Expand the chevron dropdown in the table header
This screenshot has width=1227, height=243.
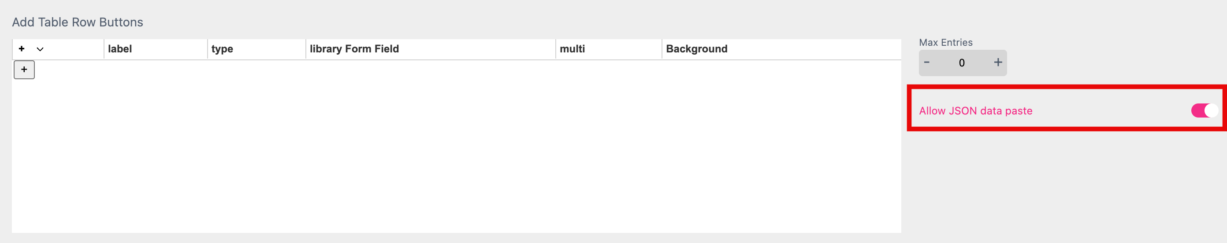(x=40, y=49)
